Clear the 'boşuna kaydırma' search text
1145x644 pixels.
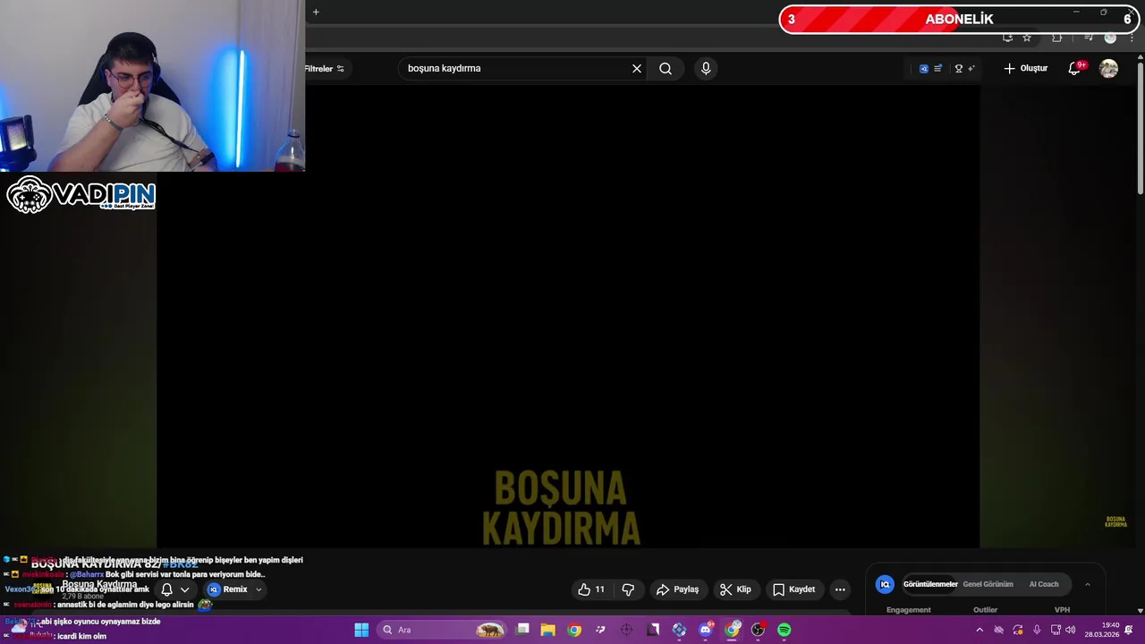click(x=637, y=68)
